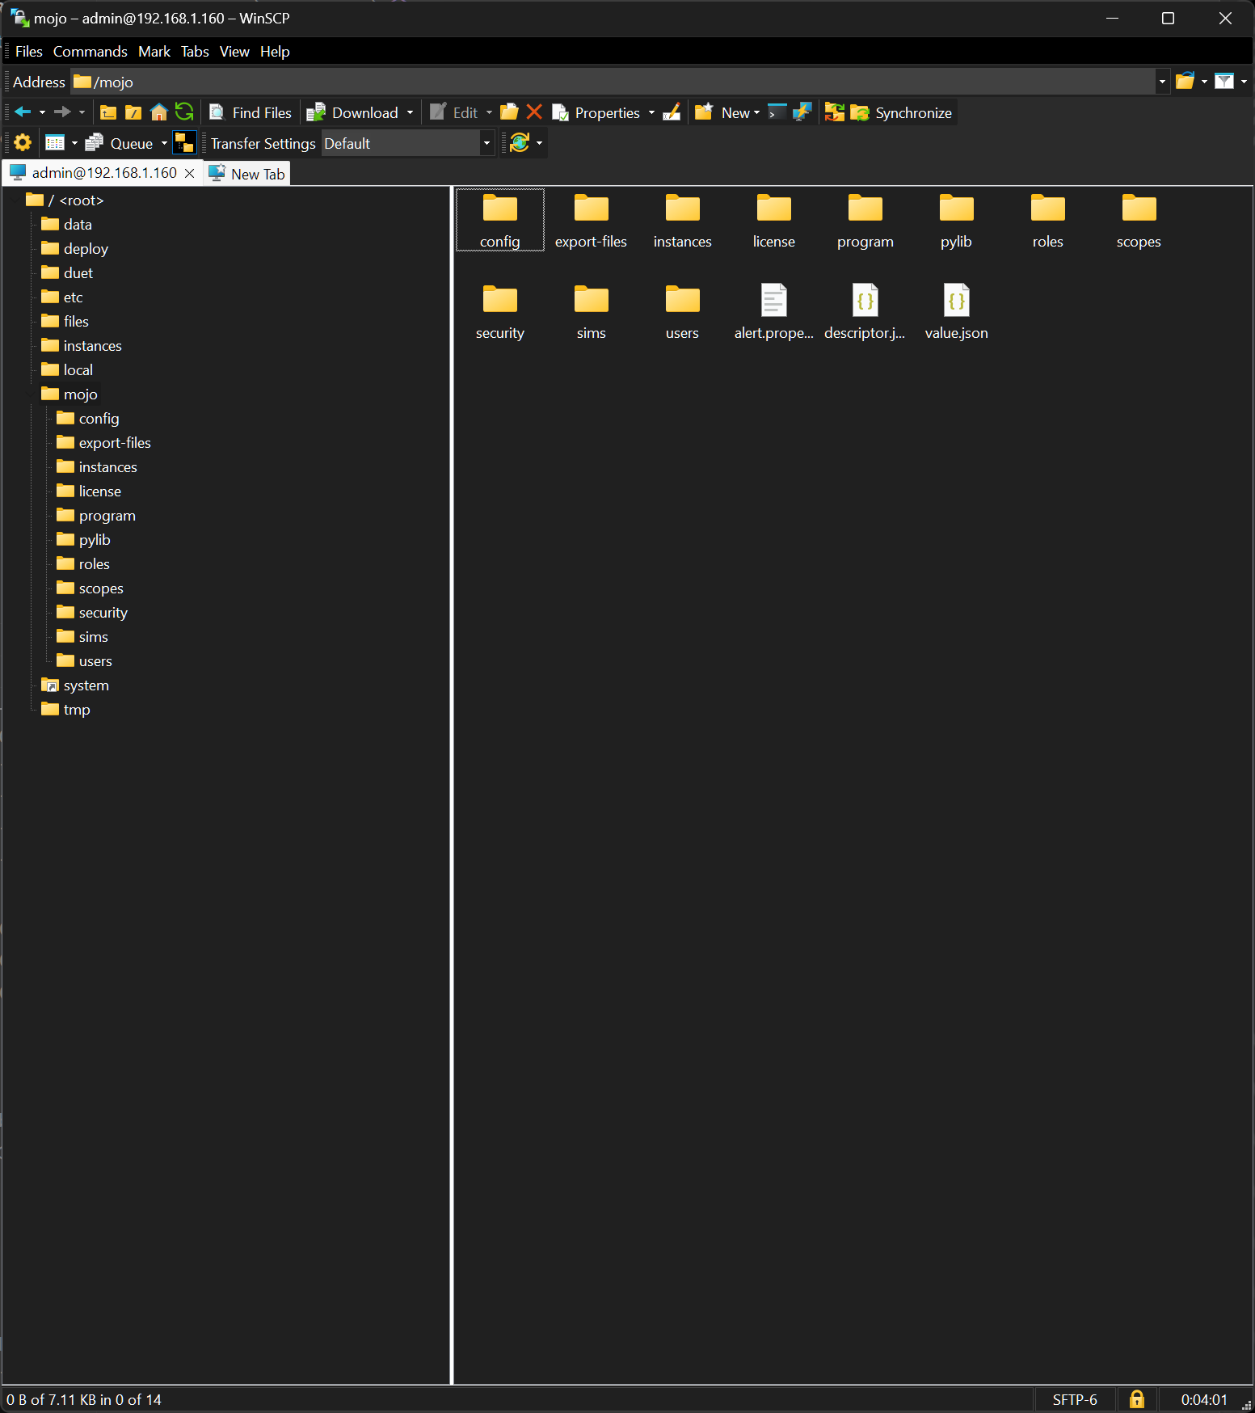Click the Open folder icon beside Edit

tap(509, 112)
